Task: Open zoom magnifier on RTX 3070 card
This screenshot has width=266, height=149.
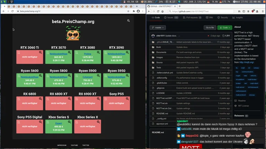Action: (69, 52)
